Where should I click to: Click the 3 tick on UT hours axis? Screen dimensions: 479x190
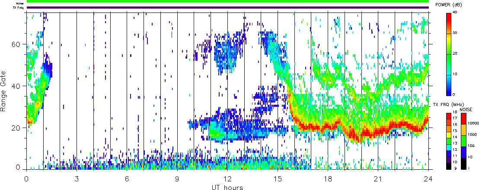tap(77, 178)
